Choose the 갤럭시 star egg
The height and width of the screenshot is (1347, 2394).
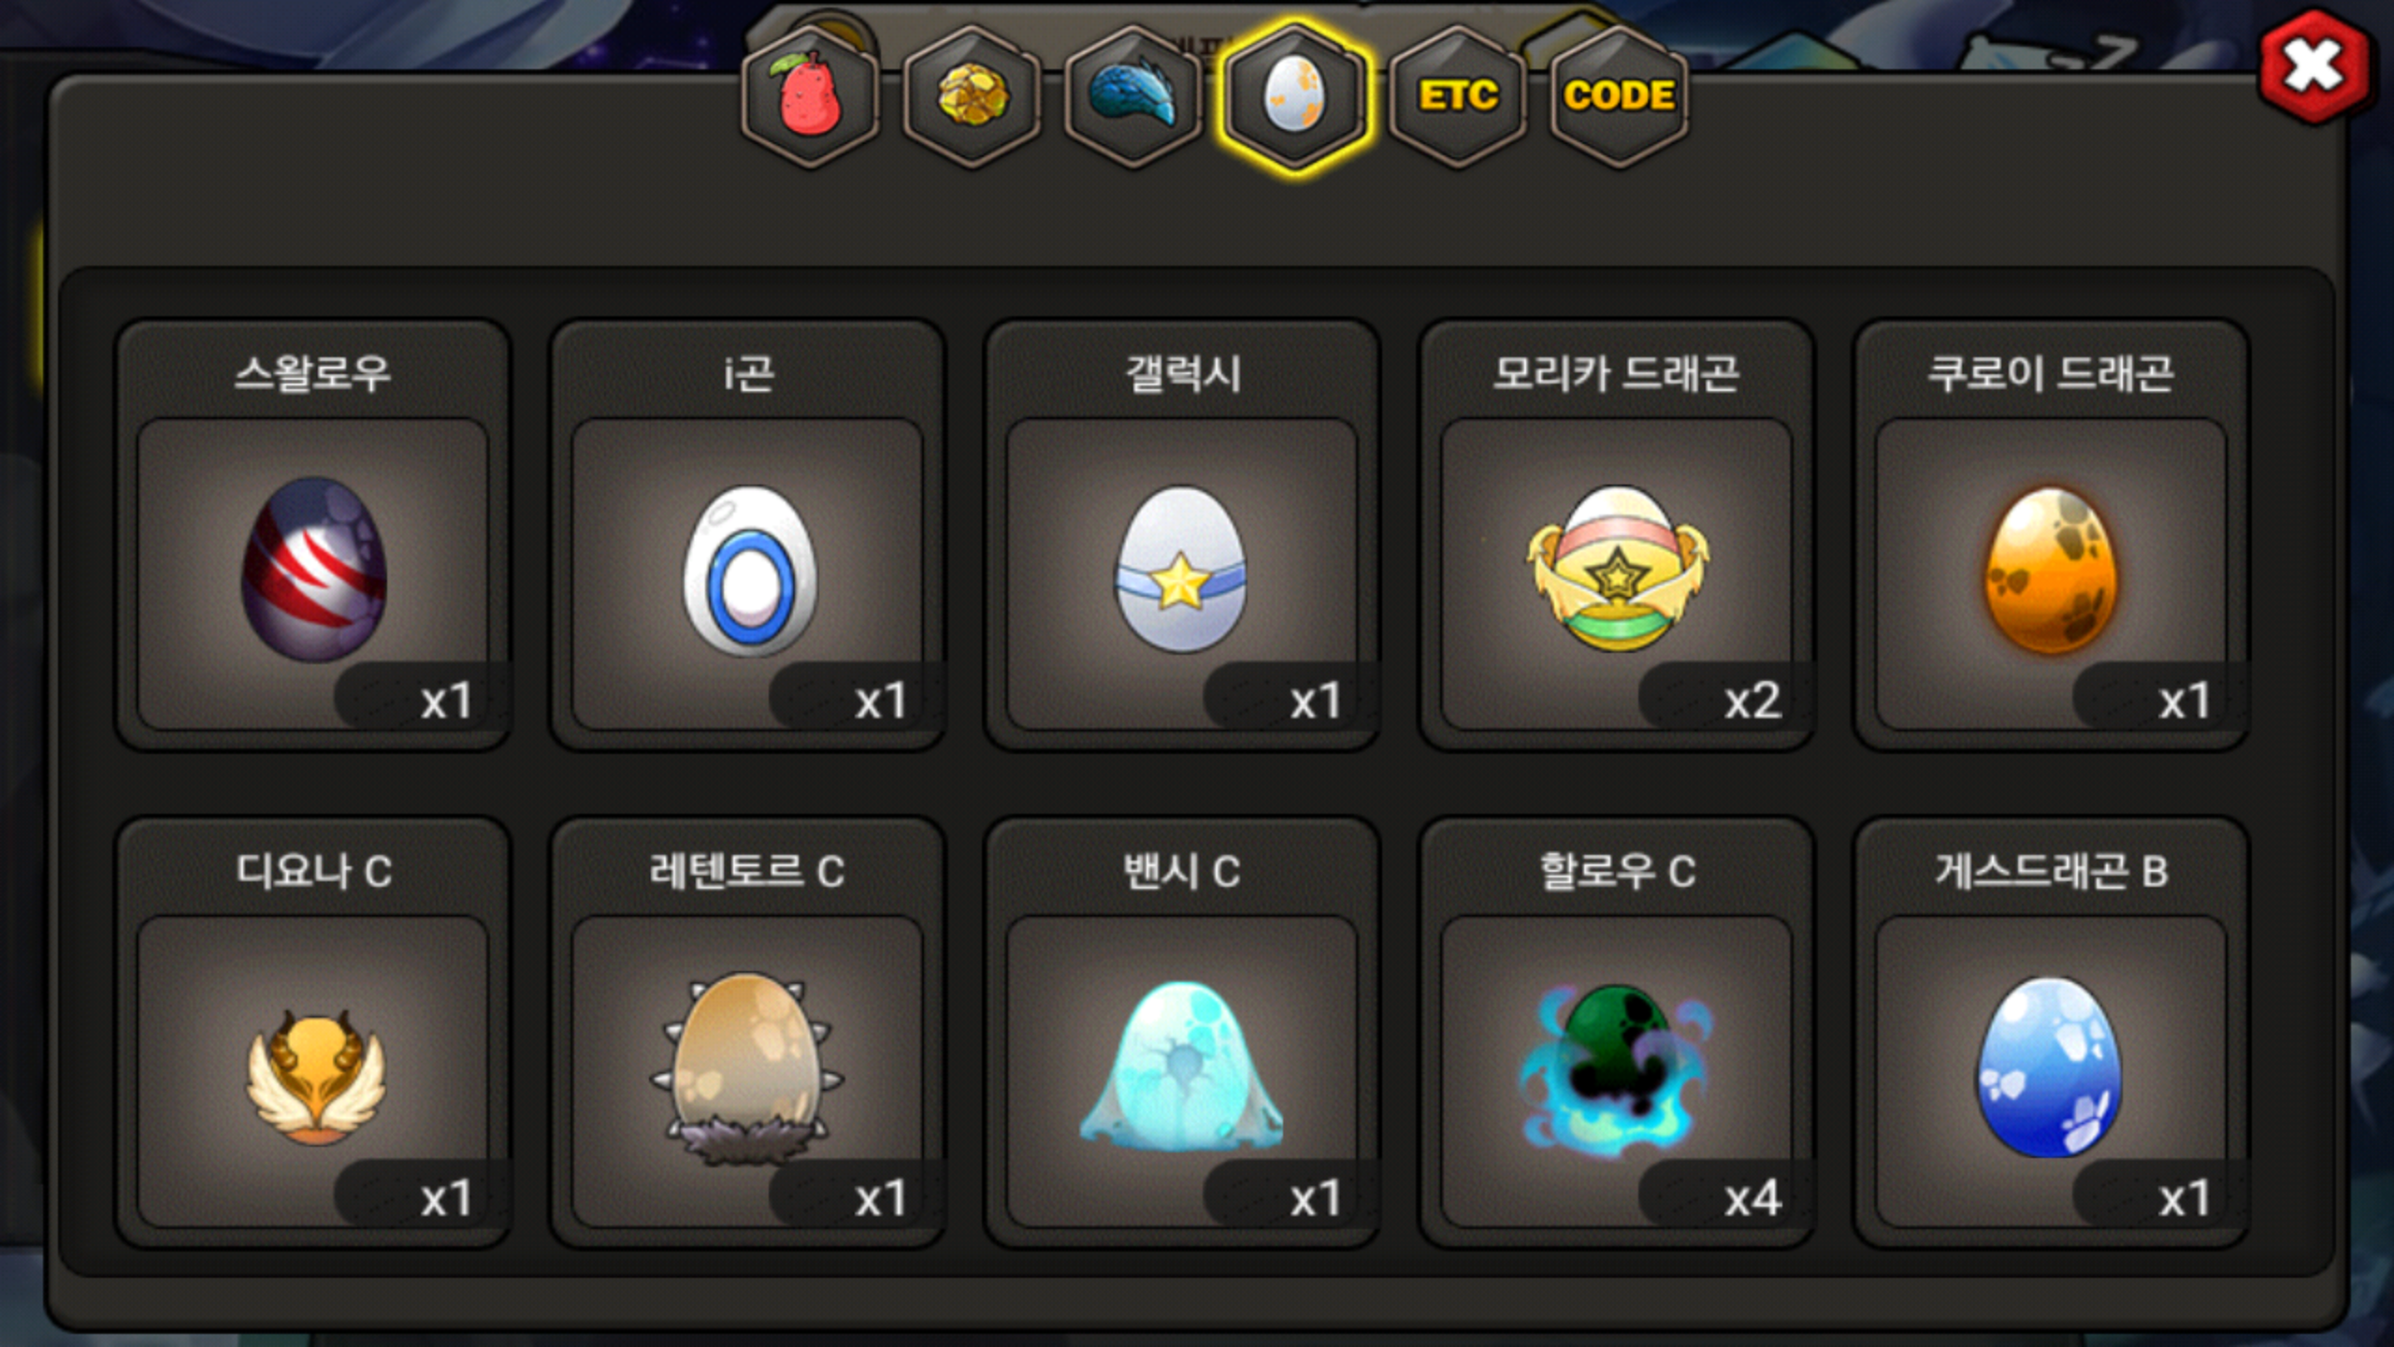point(1182,569)
